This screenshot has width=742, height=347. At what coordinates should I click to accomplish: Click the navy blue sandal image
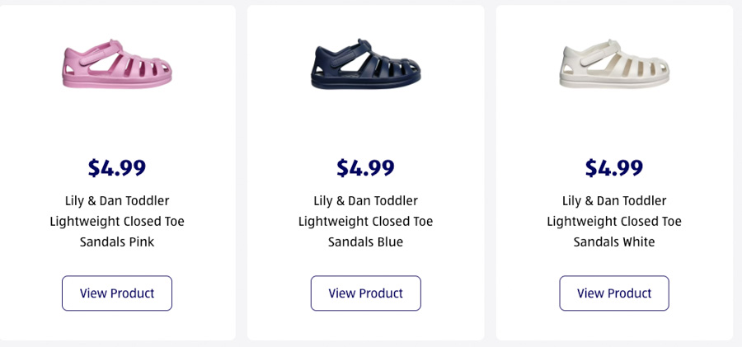click(x=366, y=64)
